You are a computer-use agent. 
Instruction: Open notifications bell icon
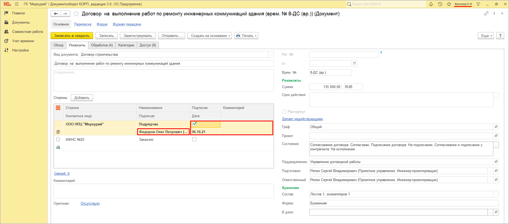[431, 4]
